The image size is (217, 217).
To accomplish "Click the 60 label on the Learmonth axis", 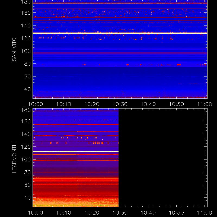I will (x=27, y=185).
